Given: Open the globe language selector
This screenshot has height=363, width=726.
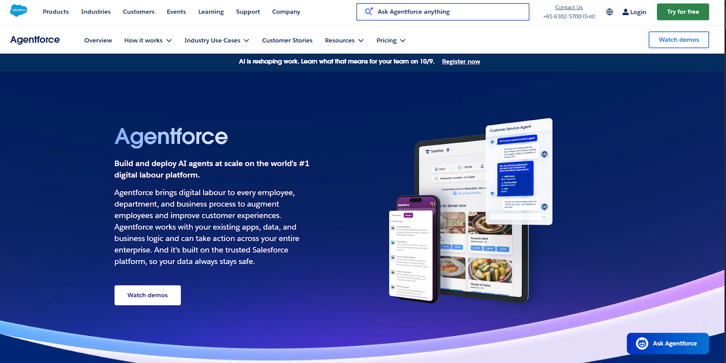Looking at the screenshot, I should point(609,12).
